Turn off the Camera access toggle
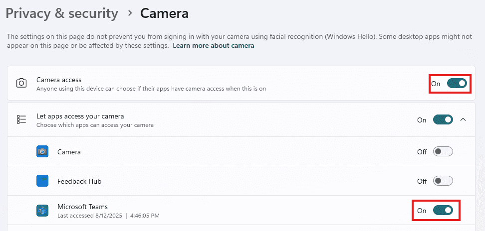The width and height of the screenshot is (485, 231). [x=457, y=83]
